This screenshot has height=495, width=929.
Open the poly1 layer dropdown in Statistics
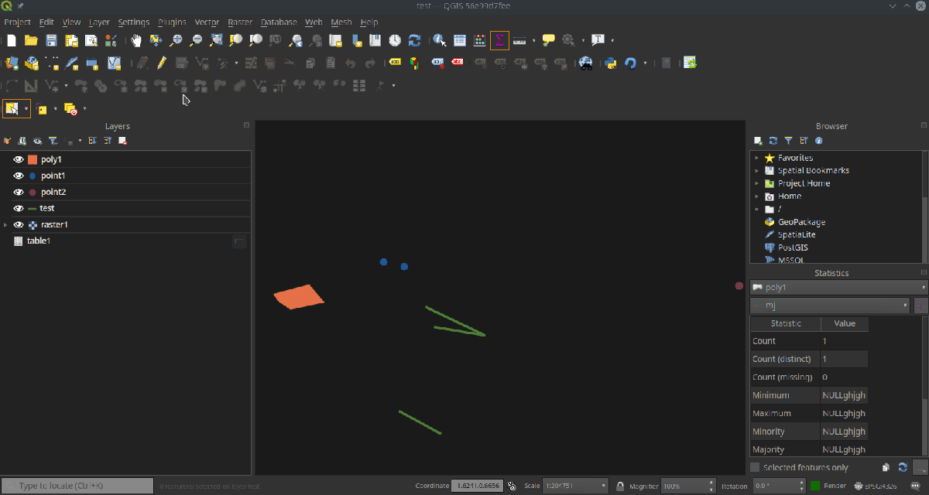pyautogui.click(x=838, y=287)
